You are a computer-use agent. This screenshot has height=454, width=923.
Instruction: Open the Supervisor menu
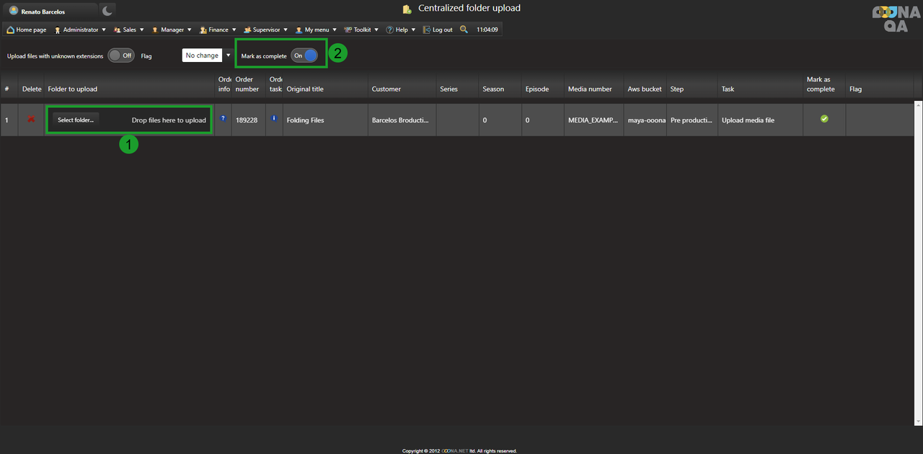(265, 30)
